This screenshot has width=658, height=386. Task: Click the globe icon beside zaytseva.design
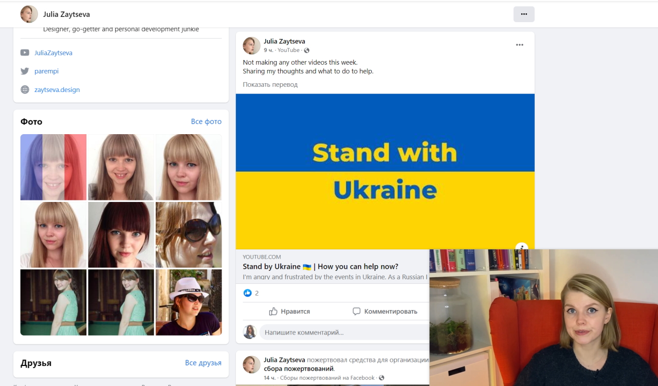tap(25, 89)
